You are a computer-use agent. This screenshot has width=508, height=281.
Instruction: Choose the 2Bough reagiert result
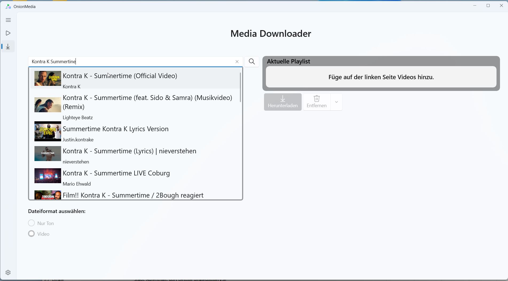[135, 195]
